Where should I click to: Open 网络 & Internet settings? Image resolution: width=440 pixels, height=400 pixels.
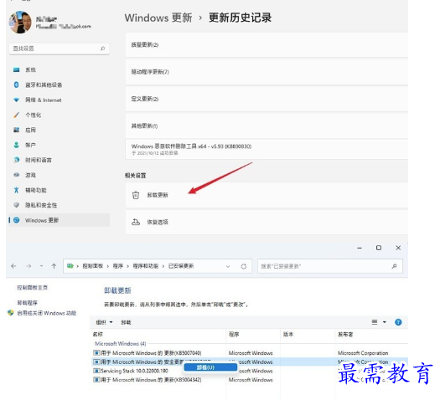click(x=44, y=100)
